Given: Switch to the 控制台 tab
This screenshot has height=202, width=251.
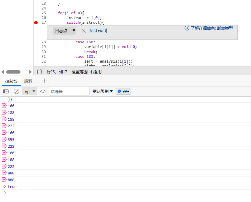Looking at the screenshot, I should (11, 81).
